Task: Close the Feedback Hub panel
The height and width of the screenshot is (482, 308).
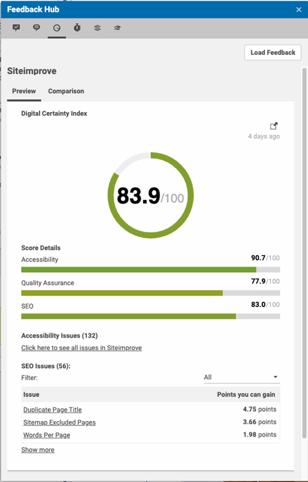Action: point(299,9)
